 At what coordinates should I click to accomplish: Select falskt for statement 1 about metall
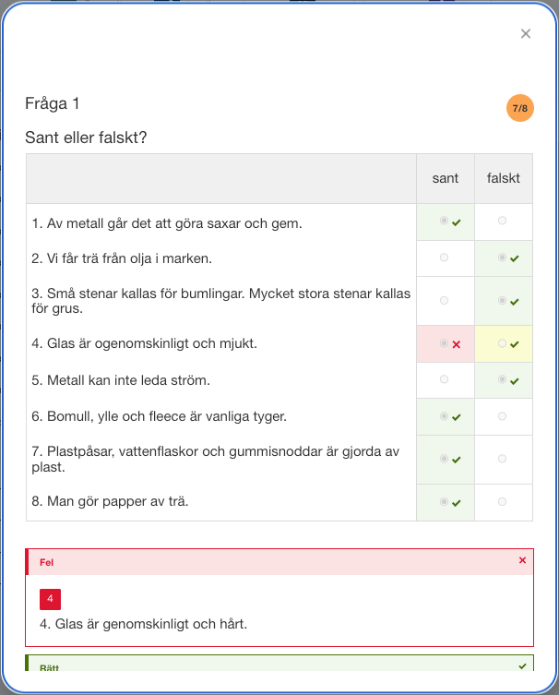(502, 221)
